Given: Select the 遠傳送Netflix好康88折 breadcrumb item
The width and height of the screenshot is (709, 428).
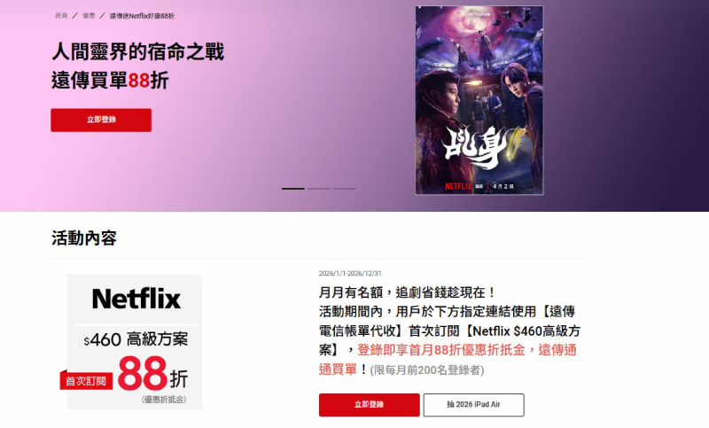Looking at the screenshot, I should [x=142, y=16].
